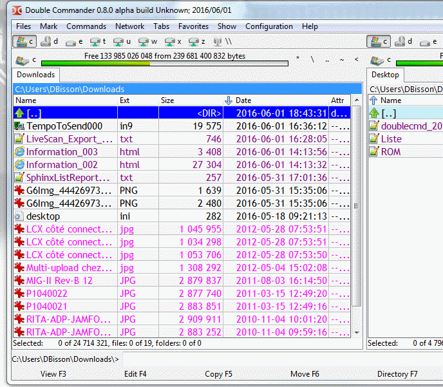The height and width of the screenshot is (387, 443).
Task: Click left panel vertical scrollbar thumb
Action: point(357,206)
